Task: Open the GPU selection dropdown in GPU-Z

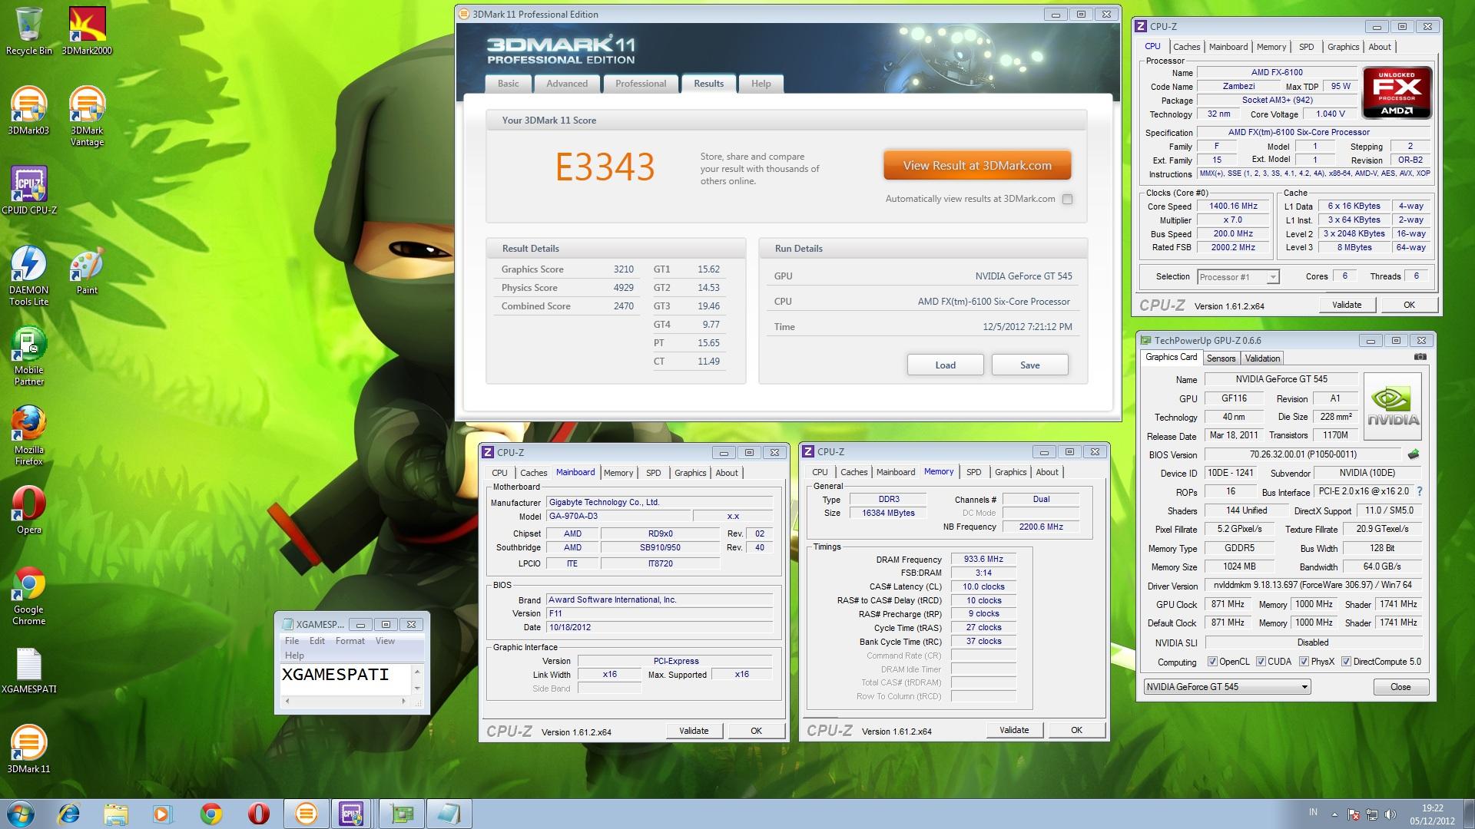Action: 1227,687
